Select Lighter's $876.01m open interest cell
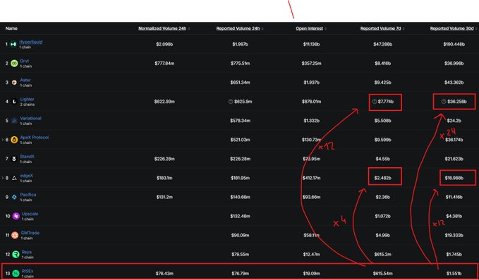The height and width of the screenshot is (280, 479). click(311, 102)
